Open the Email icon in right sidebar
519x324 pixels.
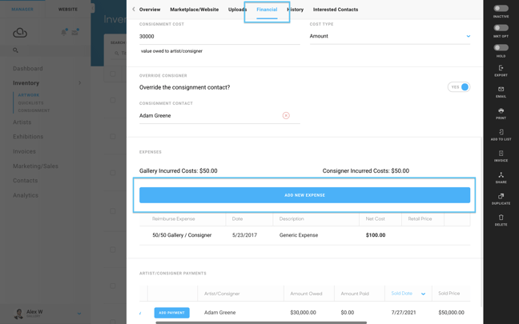[x=501, y=90]
